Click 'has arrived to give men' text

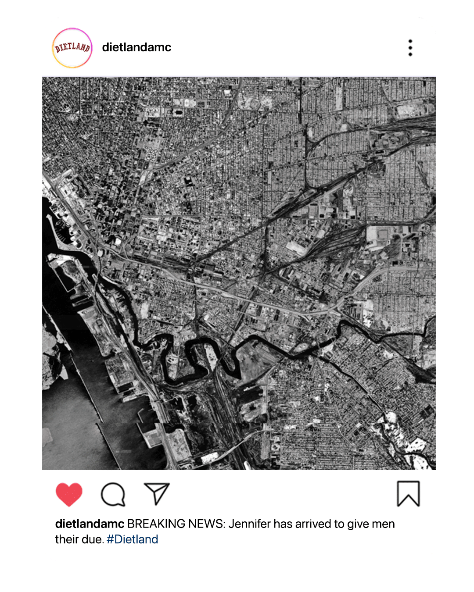tap(334, 524)
